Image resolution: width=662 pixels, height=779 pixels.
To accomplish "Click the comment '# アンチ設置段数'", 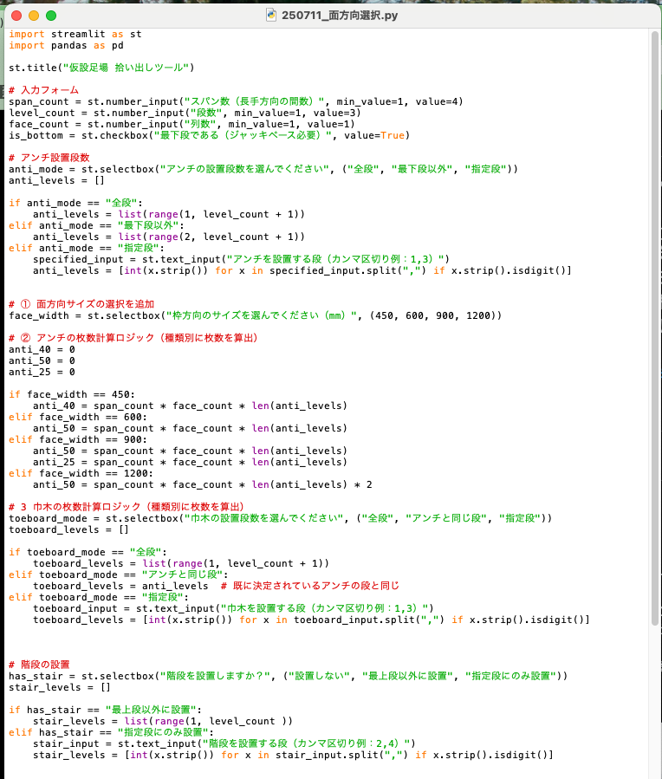I will pyautogui.click(x=49, y=158).
